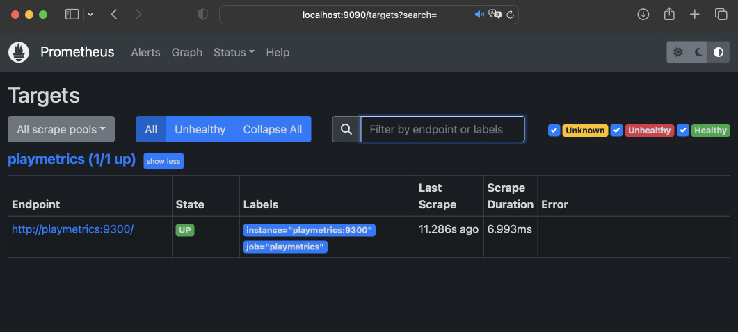738x332 pixels.
Task: Click the green UP state badge
Action: [185, 230]
